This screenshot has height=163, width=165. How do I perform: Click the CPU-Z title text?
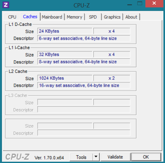pyautogui.click(x=82, y=5)
